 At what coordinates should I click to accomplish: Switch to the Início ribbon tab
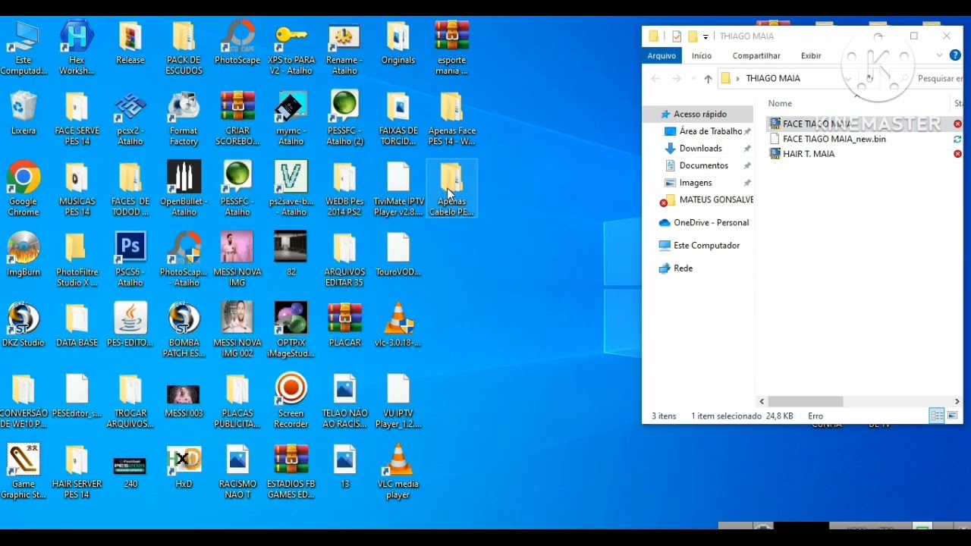click(x=702, y=55)
